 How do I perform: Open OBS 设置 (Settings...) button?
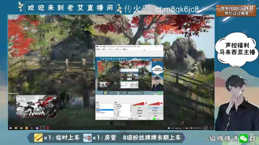click(x=140, y=108)
